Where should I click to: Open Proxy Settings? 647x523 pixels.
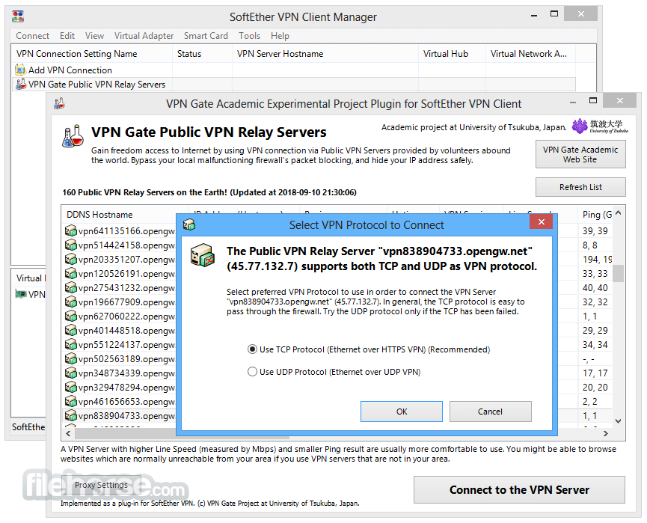(101, 485)
